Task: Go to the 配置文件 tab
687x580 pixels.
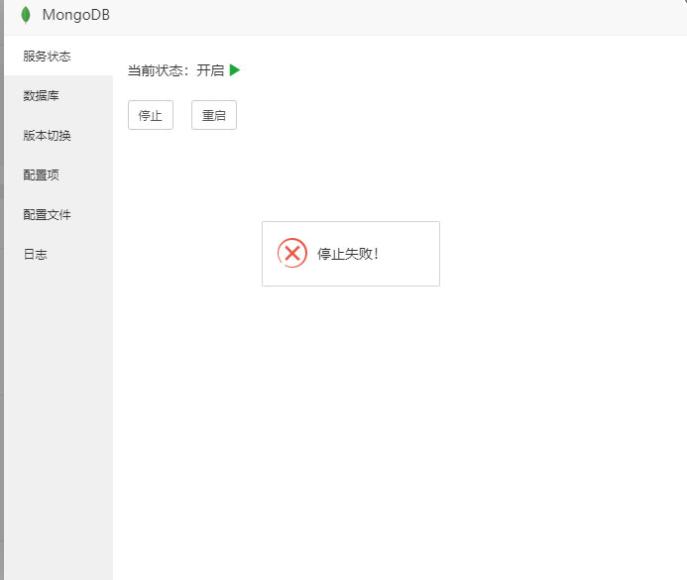Action: pyautogui.click(x=58, y=215)
